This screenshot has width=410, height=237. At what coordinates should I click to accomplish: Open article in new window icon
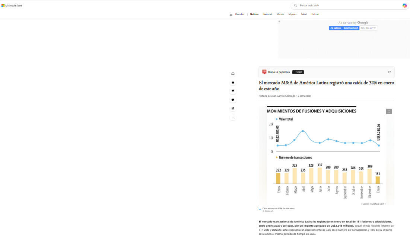pyautogui.click(x=390, y=72)
